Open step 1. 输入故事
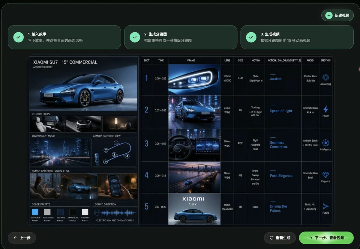360x249 pixels. click(x=64, y=37)
